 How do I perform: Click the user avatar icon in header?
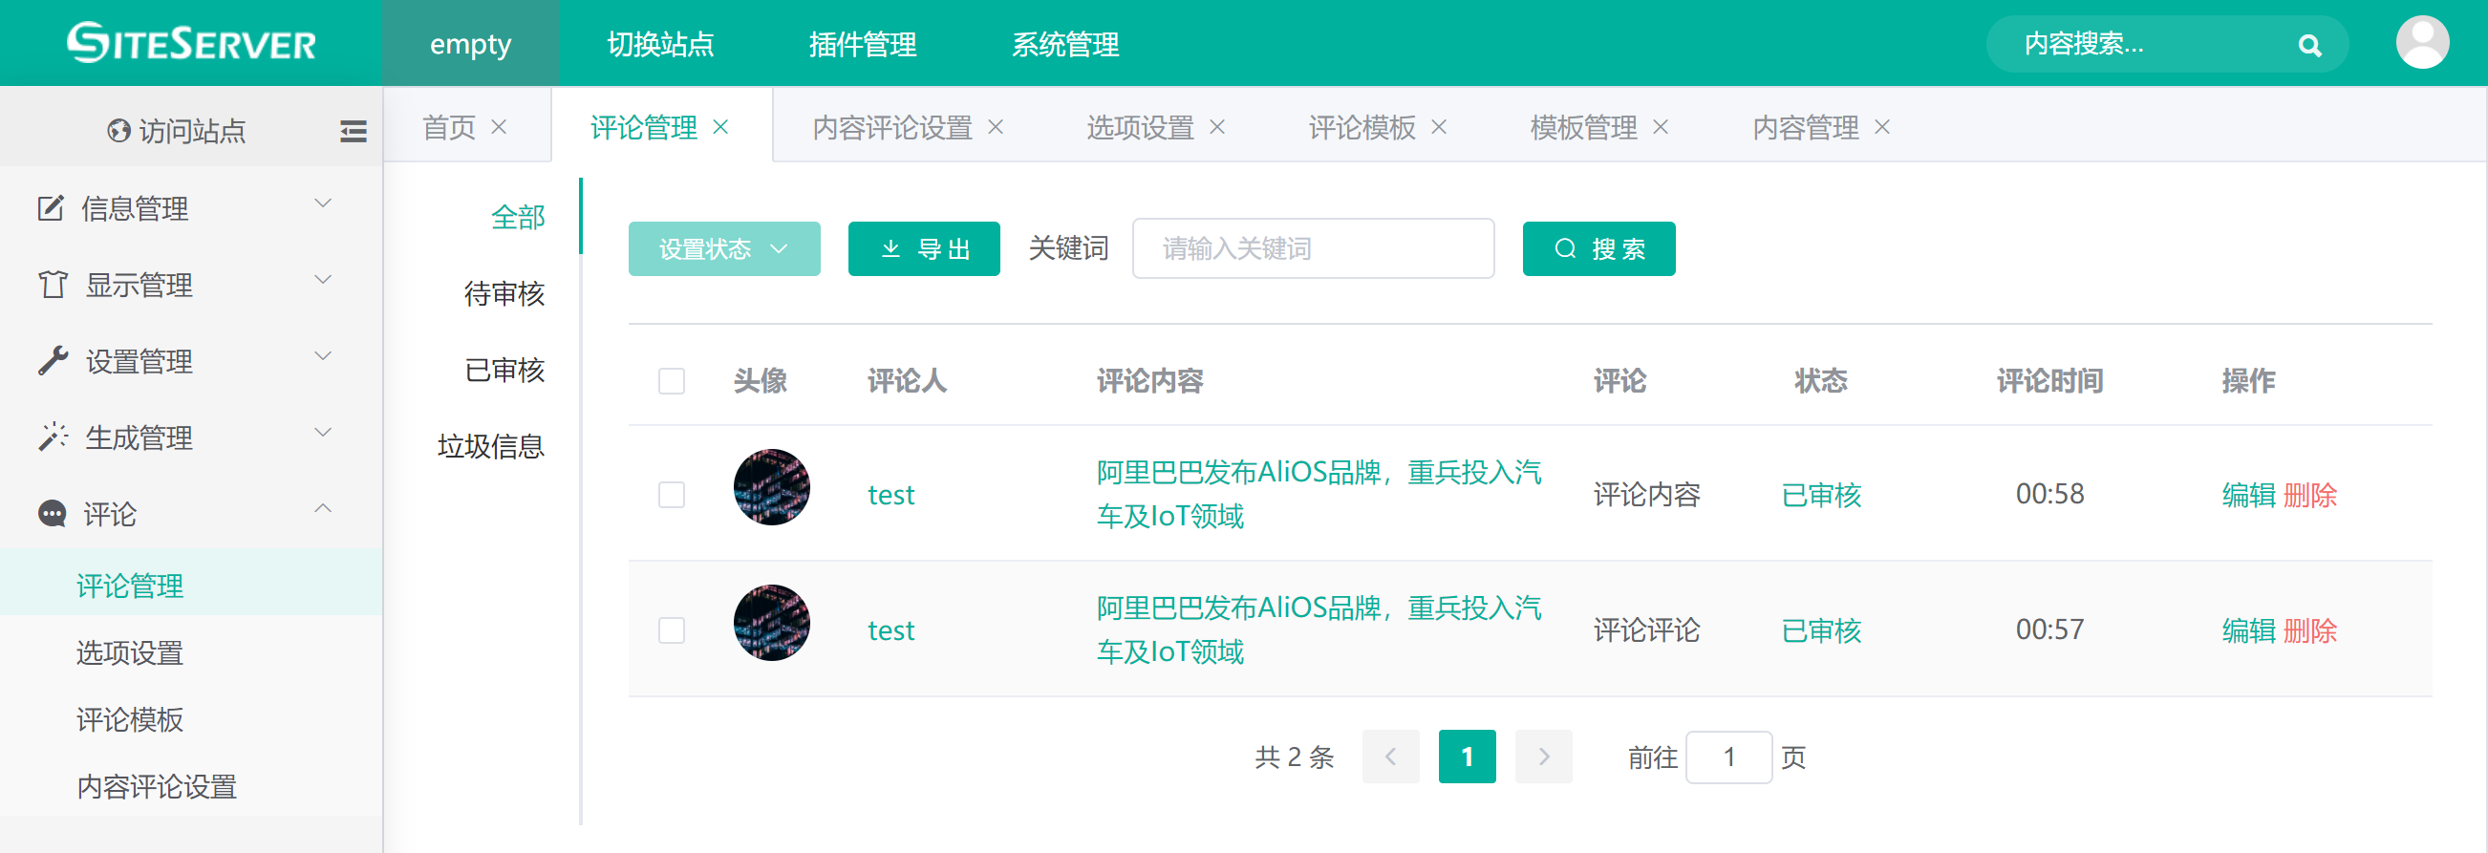(x=2421, y=44)
